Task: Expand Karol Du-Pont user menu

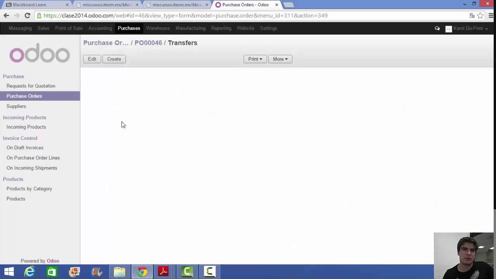Action: tap(470, 28)
